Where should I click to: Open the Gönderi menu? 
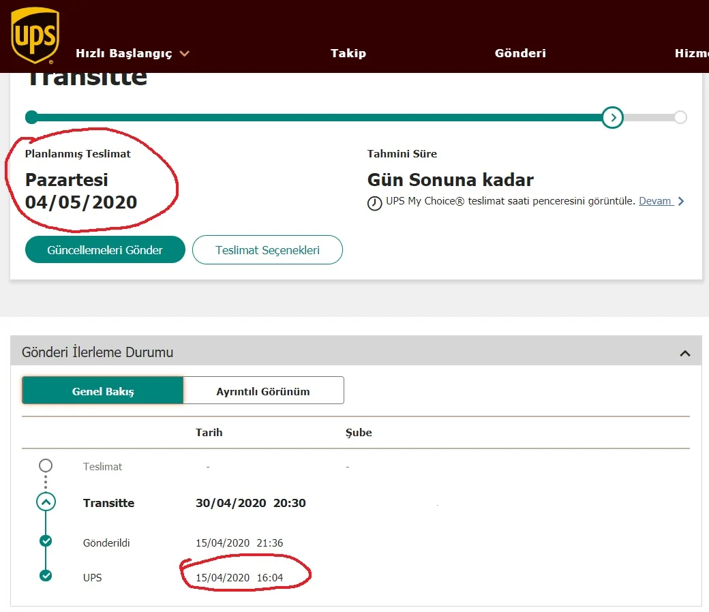click(520, 53)
